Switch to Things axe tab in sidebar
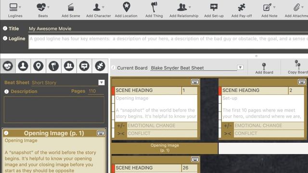The image size is (308, 173). coord(53,66)
